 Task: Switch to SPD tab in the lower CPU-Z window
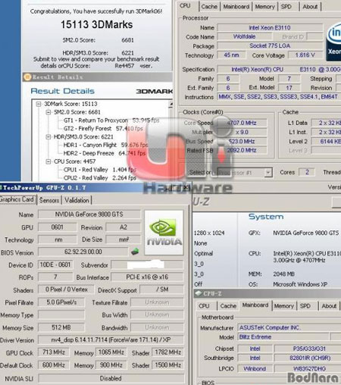point(305,306)
